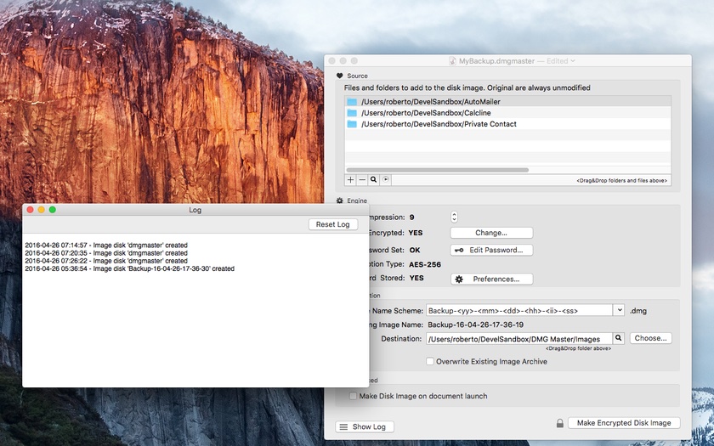This screenshot has width=714, height=446.
Task: Click the minus icon to remove source
Action: click(362, 180)
